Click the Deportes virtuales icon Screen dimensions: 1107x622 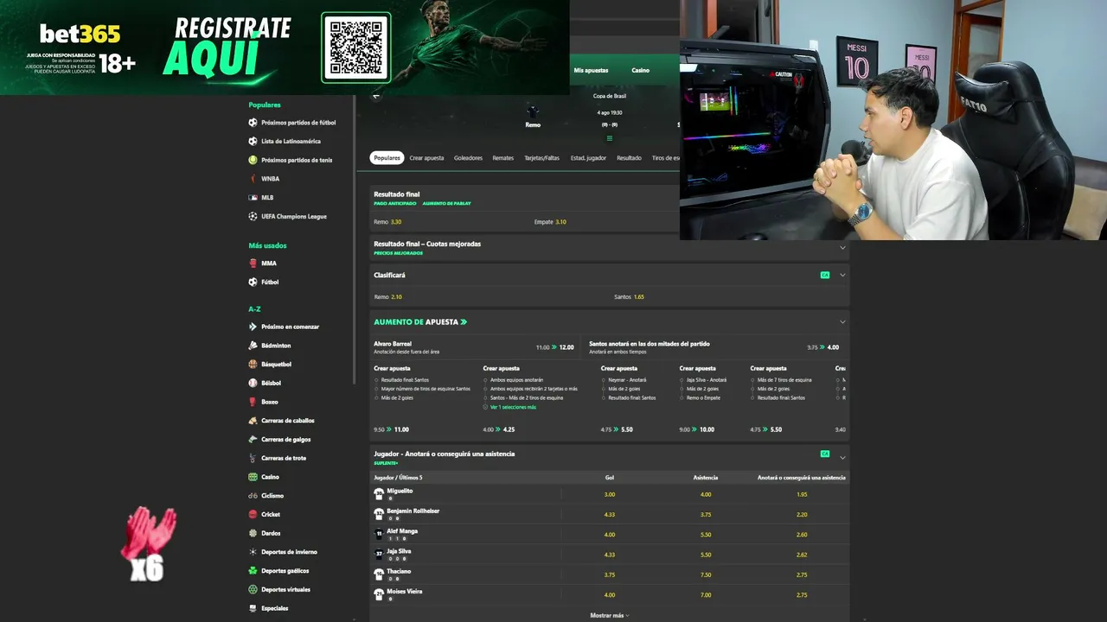[x=253, y=590]
